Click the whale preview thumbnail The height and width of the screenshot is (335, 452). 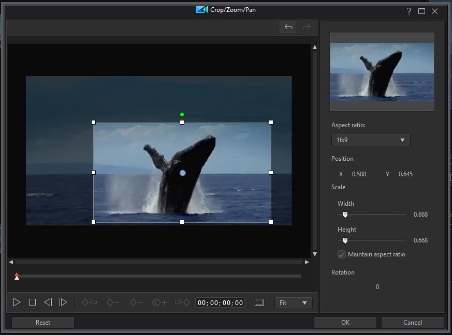click(x=382, y=72)
